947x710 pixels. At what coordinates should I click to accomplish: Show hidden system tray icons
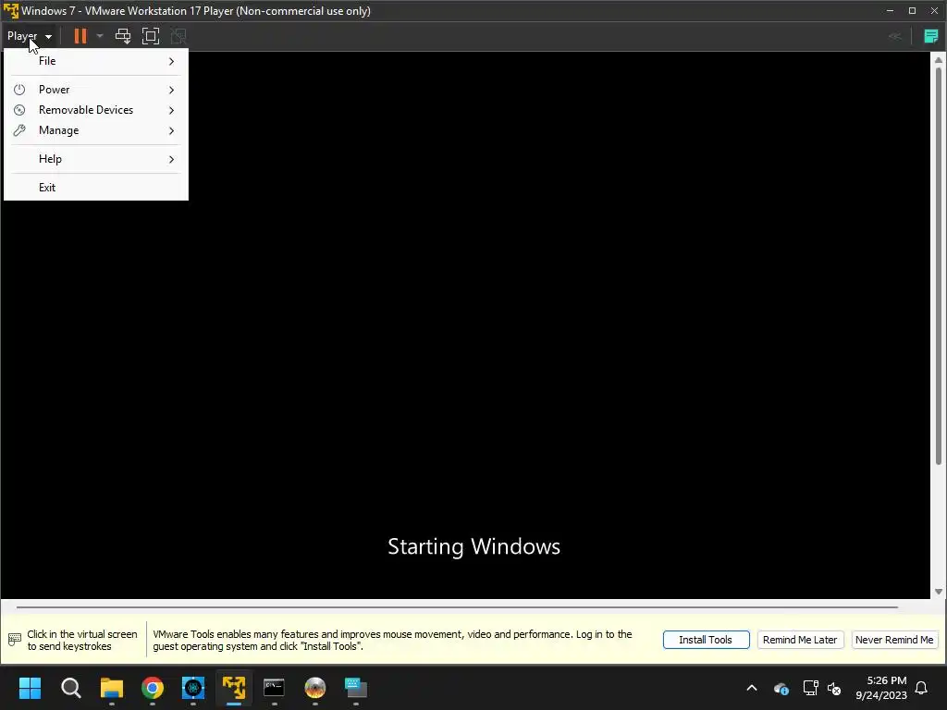[752, 688]
